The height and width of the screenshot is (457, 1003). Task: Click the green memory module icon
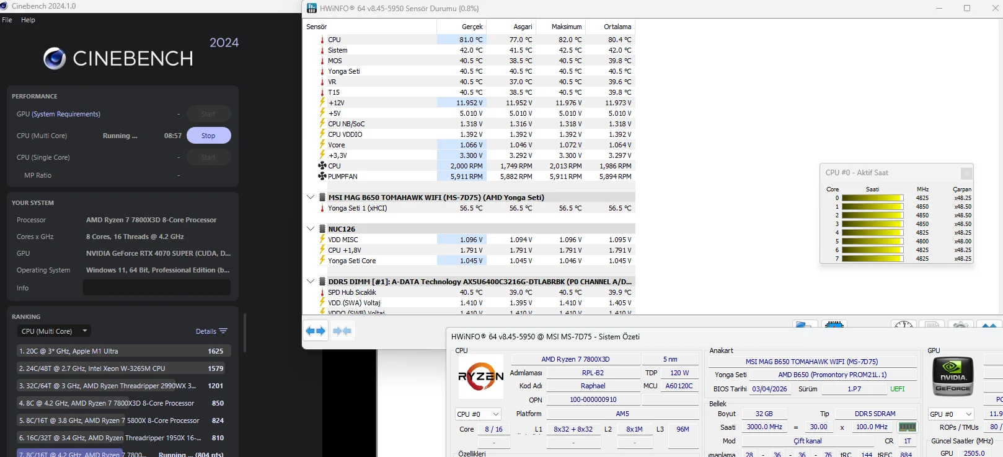click(908, 427)
